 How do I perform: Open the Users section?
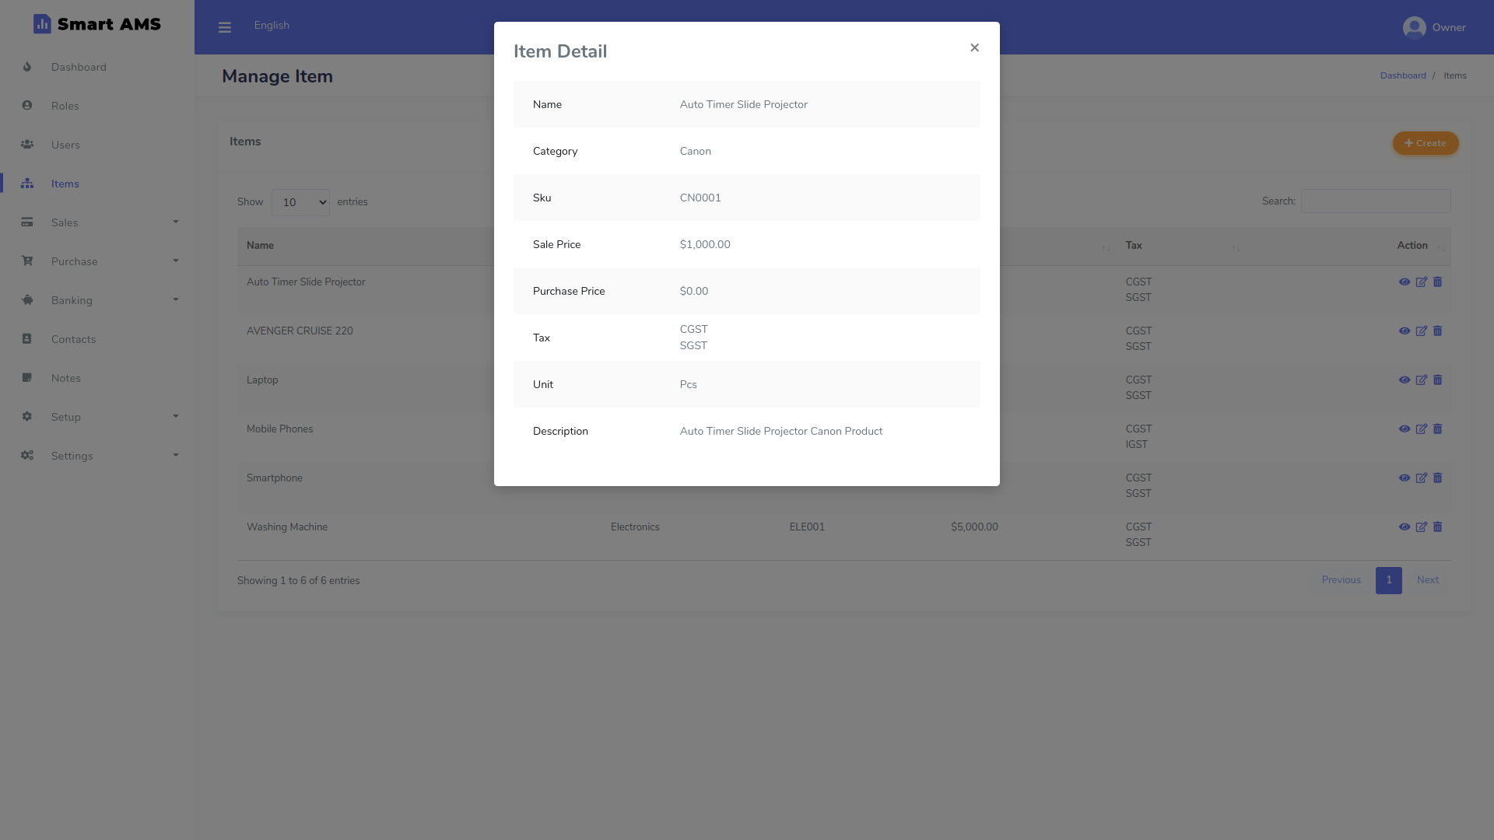65,145
